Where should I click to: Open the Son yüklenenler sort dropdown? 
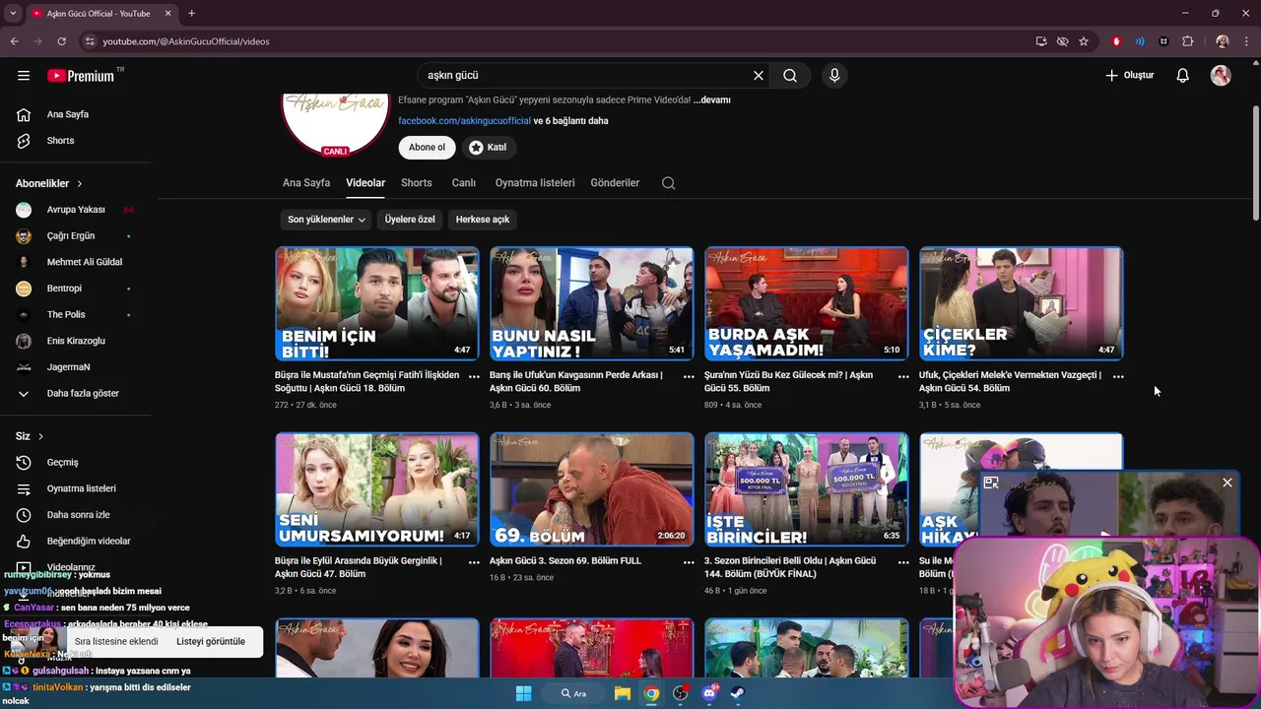click(x=326, y=220)
